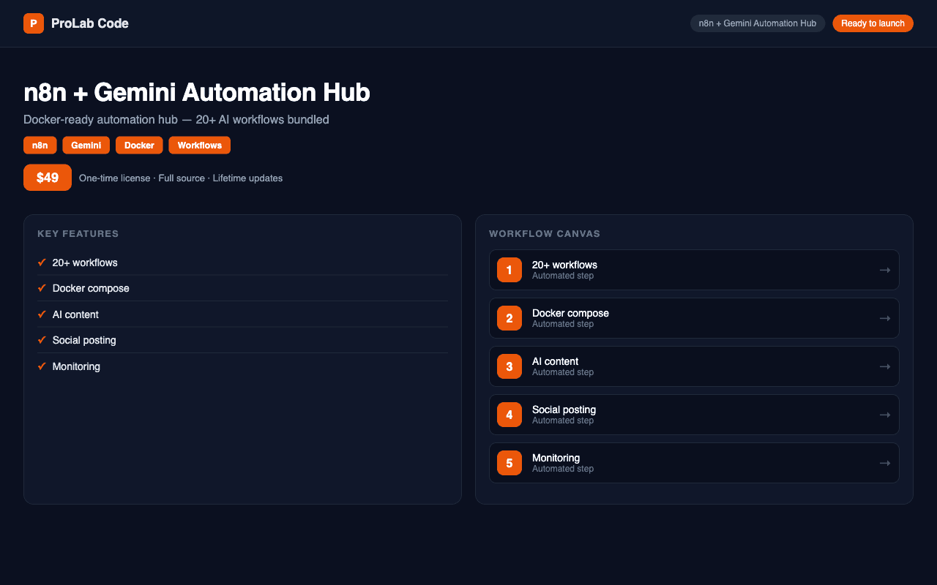Click the n8n + Gemini Automation Hub header pill
This screenshot has height=585, width=937.
click(x=758, y=23)
